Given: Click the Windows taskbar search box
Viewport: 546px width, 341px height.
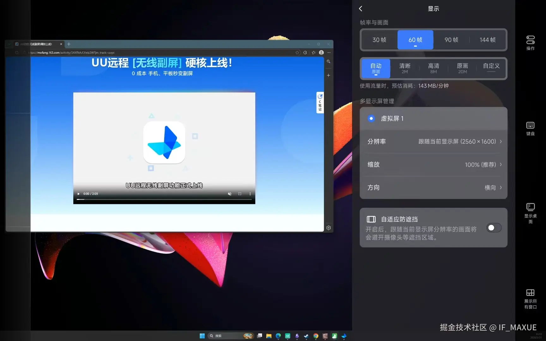Looking at the screenshot, I should pos(231,336).
